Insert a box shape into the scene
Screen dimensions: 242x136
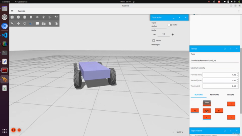(x=12, y=17)
